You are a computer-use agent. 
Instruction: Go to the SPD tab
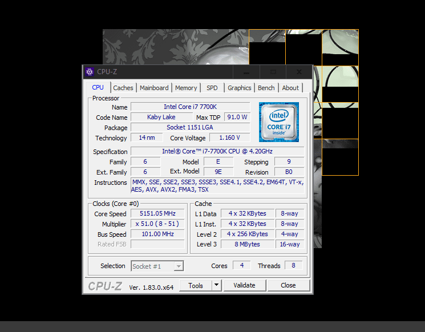pyautogui.click(x=212, y=88)
